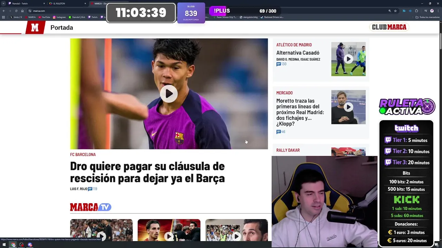Bookmark this page with star icon

pyautogui.click(x=395, y=11)
